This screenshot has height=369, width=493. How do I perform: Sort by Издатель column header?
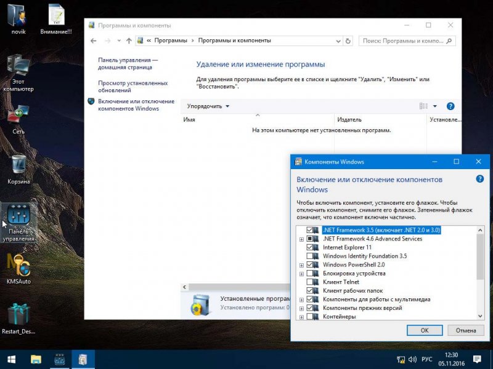pos(380,119)
